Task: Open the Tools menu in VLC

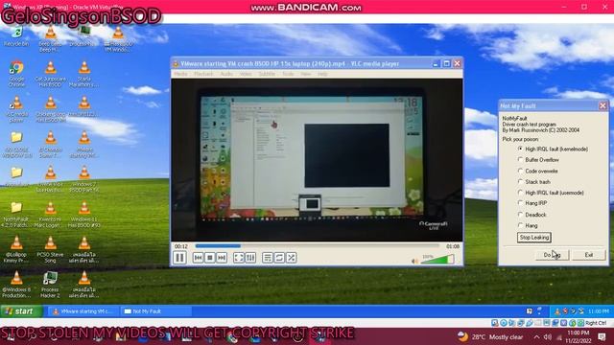Action: coord(288,74)
